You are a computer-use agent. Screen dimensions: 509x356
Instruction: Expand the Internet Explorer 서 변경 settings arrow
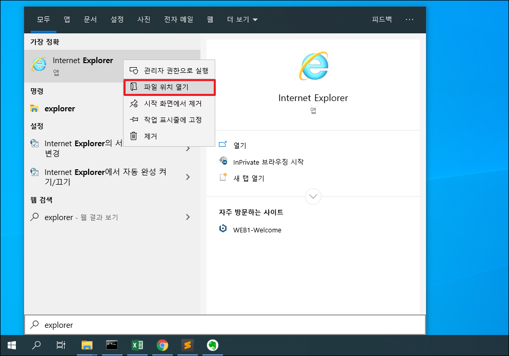[188, 149]
